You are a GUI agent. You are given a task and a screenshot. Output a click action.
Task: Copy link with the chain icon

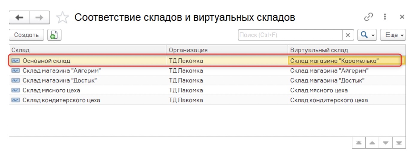368,17
